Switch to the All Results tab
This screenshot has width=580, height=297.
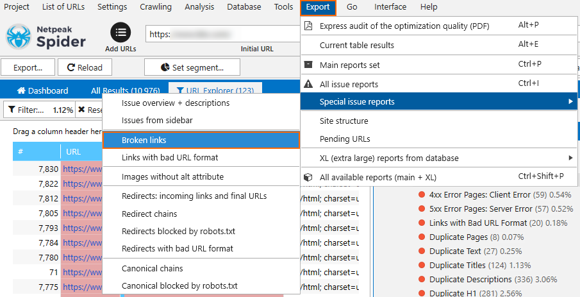126,90
